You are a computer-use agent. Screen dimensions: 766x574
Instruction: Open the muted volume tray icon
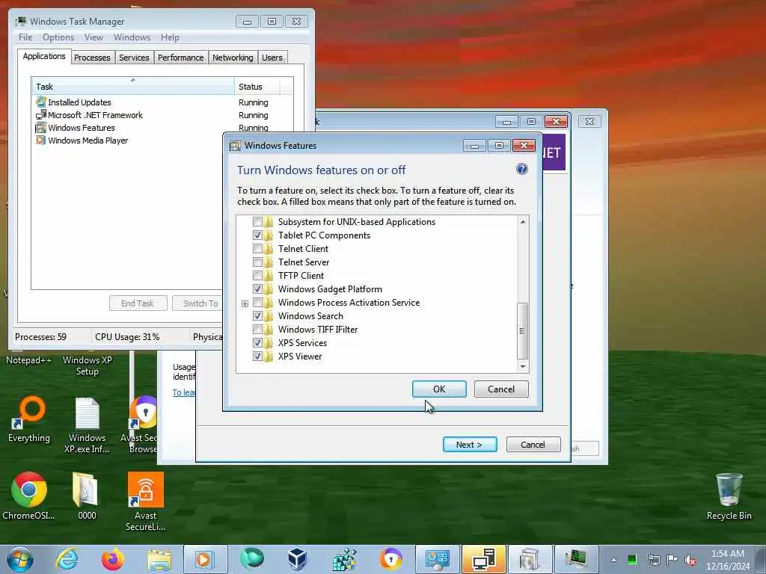tap(690, 560)
